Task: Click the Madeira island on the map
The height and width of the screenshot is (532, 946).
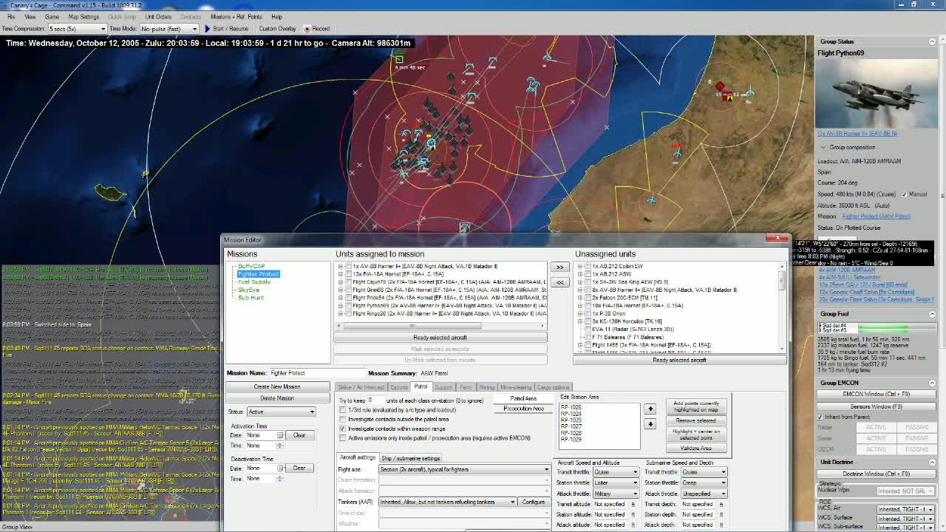Action: [x=110, y=193]
